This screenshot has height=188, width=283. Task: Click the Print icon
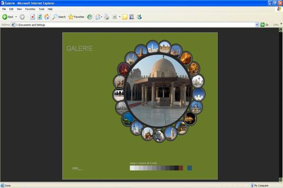[107, 17]
